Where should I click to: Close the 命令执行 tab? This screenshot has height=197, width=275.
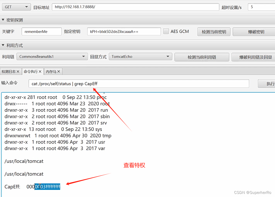click(40, 72)
